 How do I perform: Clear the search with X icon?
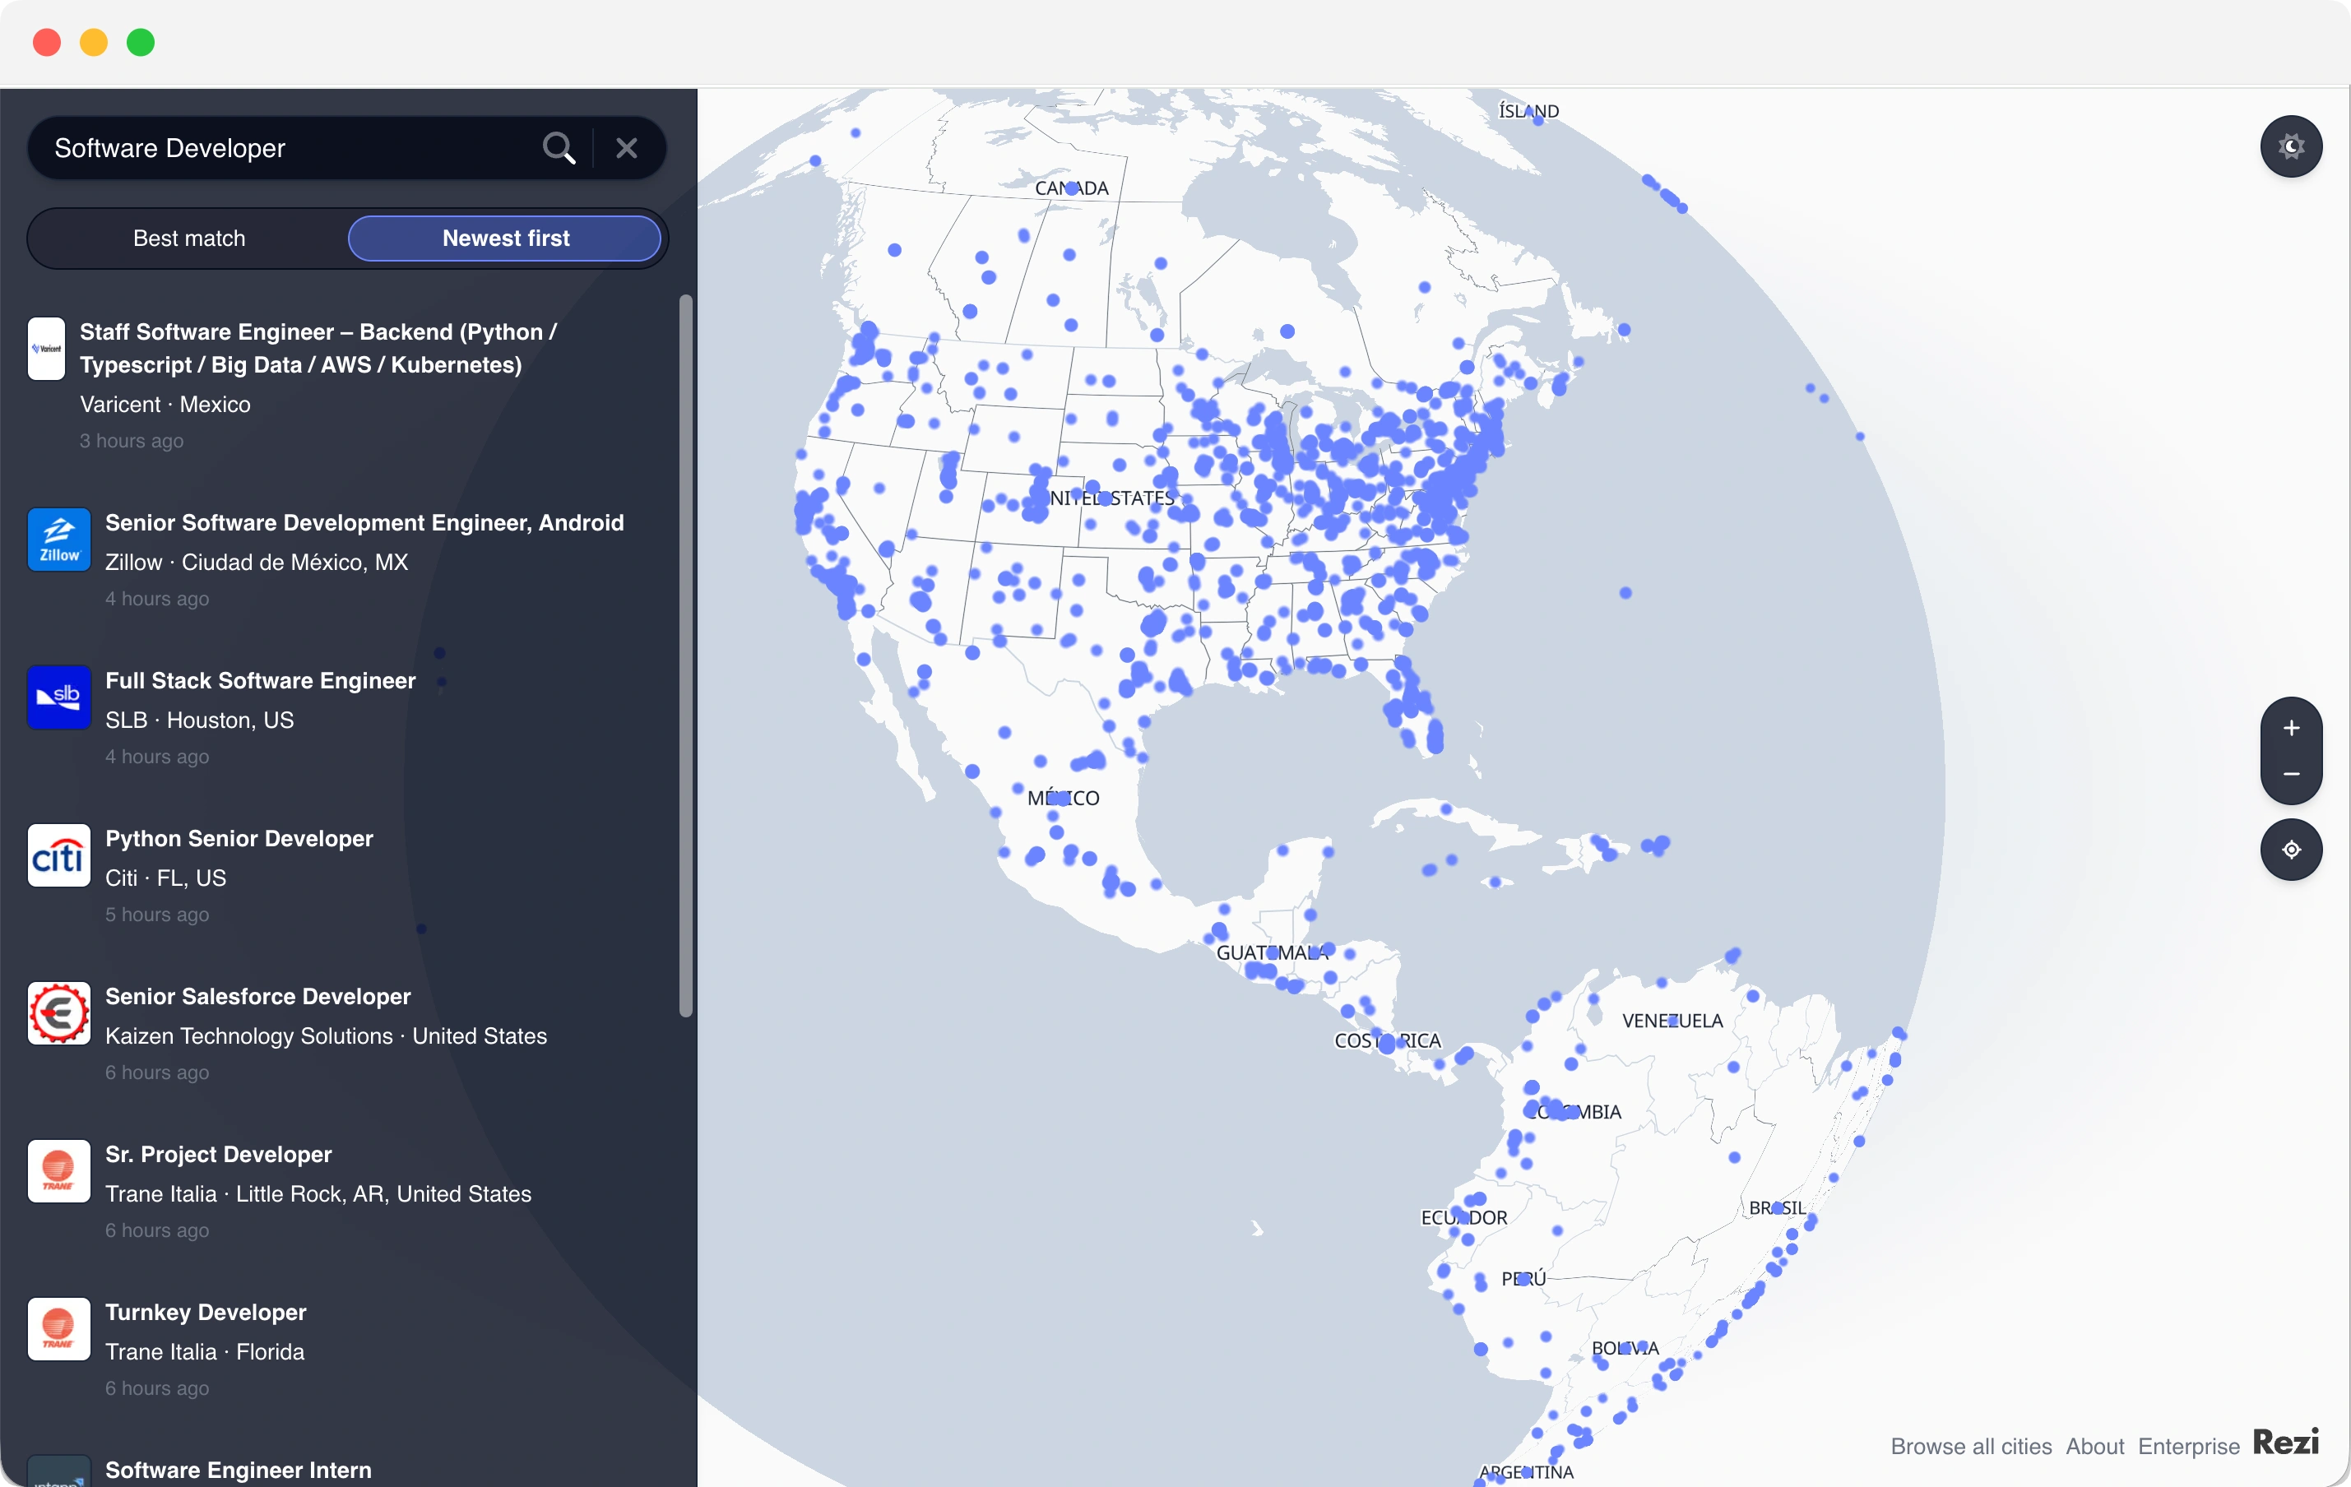627,148
